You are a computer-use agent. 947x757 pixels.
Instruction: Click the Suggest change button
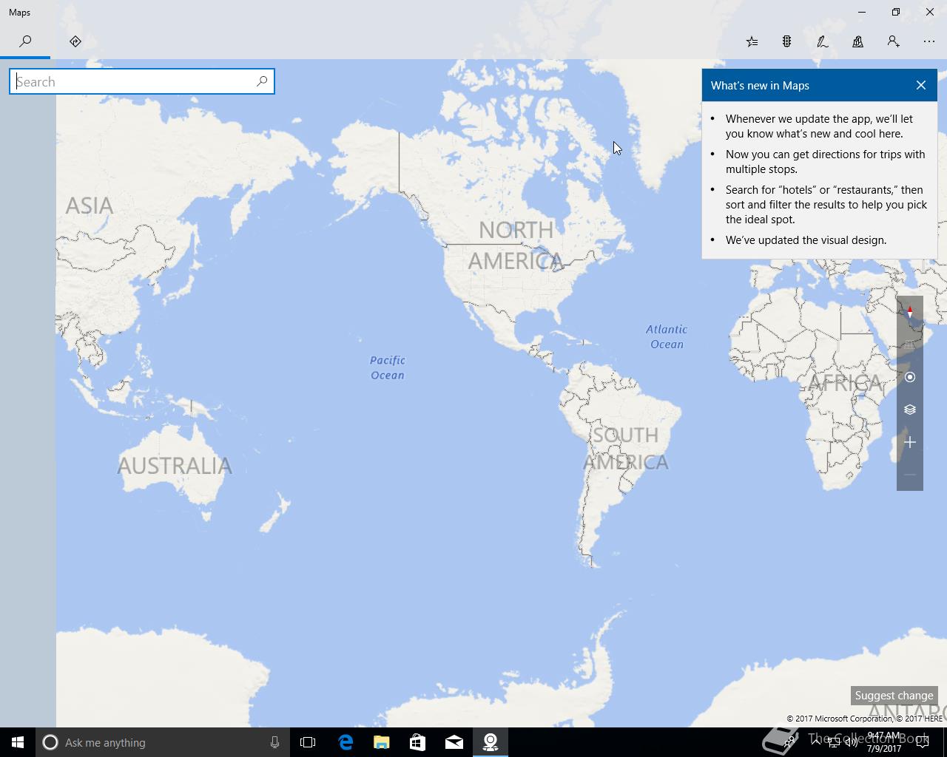pos(894,696)
